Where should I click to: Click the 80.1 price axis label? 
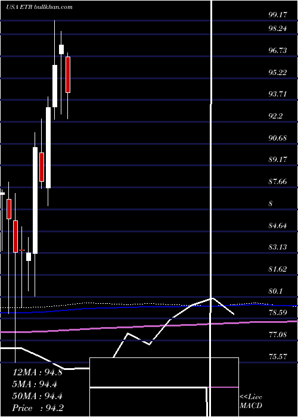pos(275,291)
